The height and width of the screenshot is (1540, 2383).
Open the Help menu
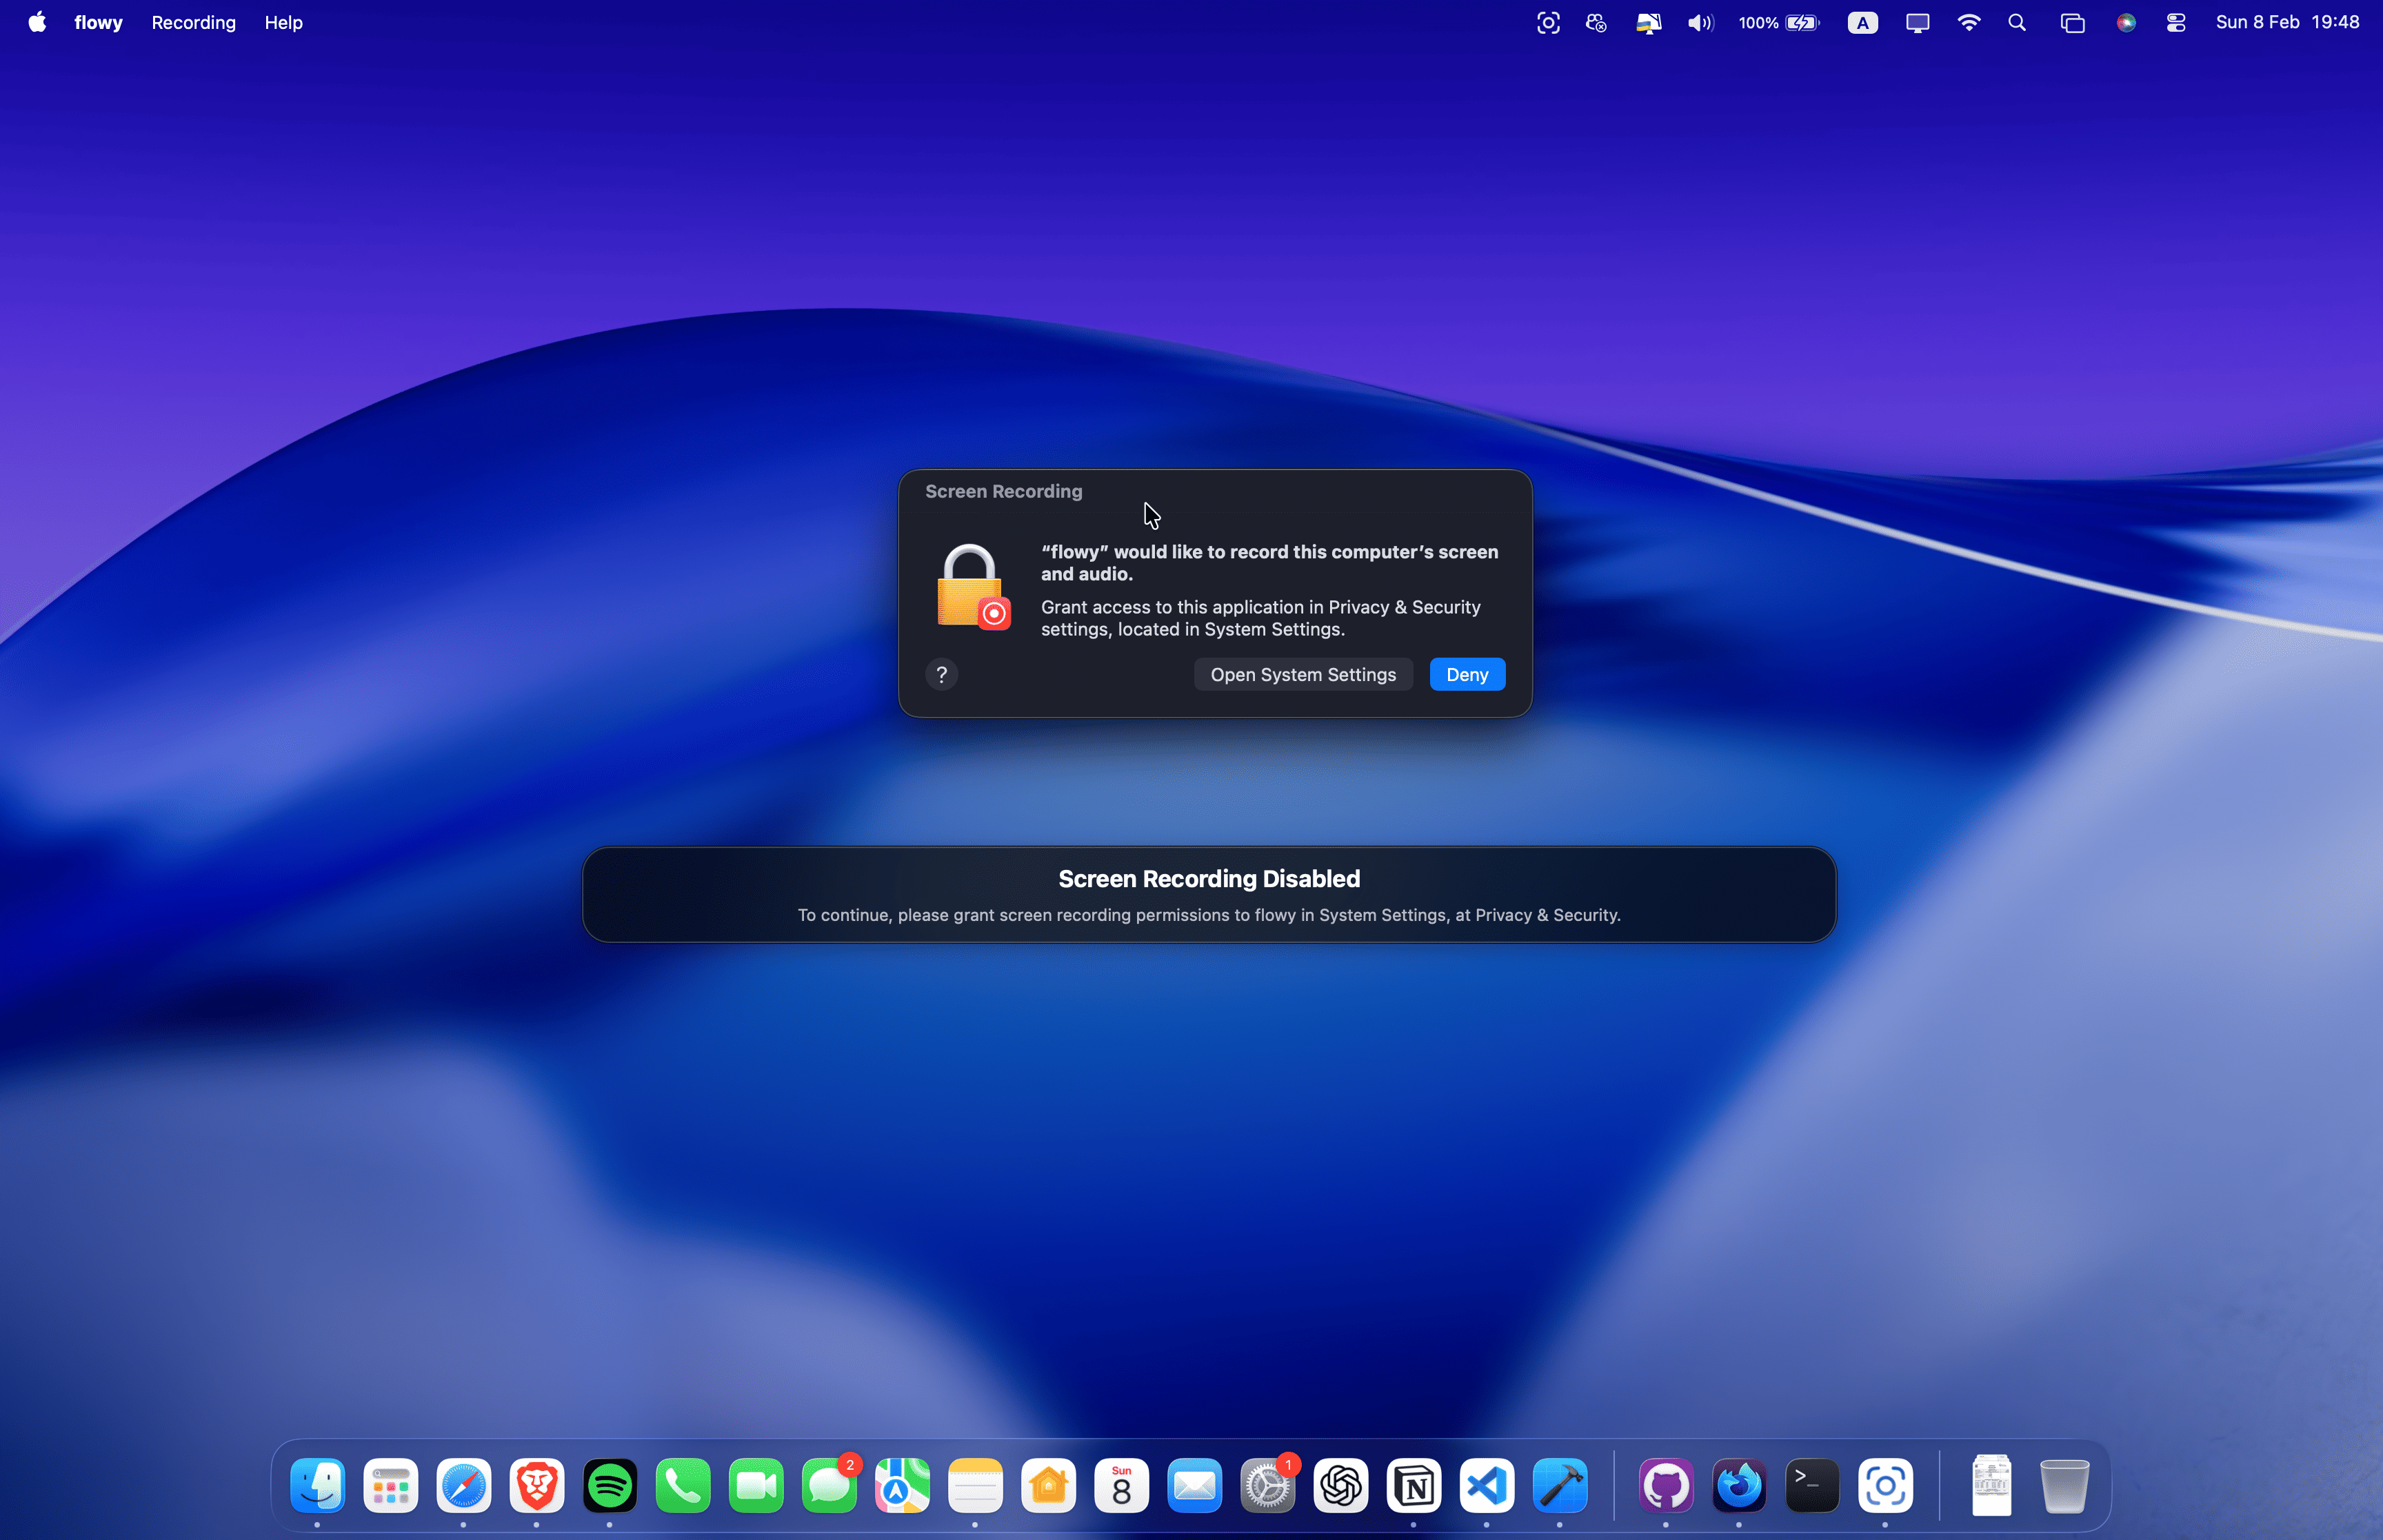[283, 22]
